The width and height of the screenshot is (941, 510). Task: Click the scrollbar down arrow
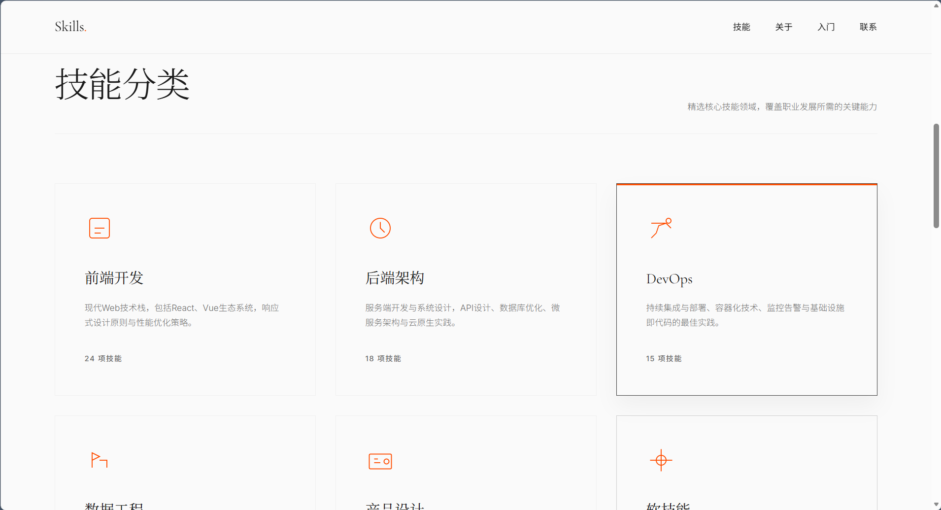[936, 505]
